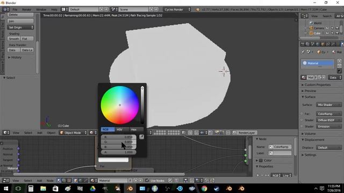Open the outliner Search menu
This screenshot has width=344, height=193.
[327, 16]
